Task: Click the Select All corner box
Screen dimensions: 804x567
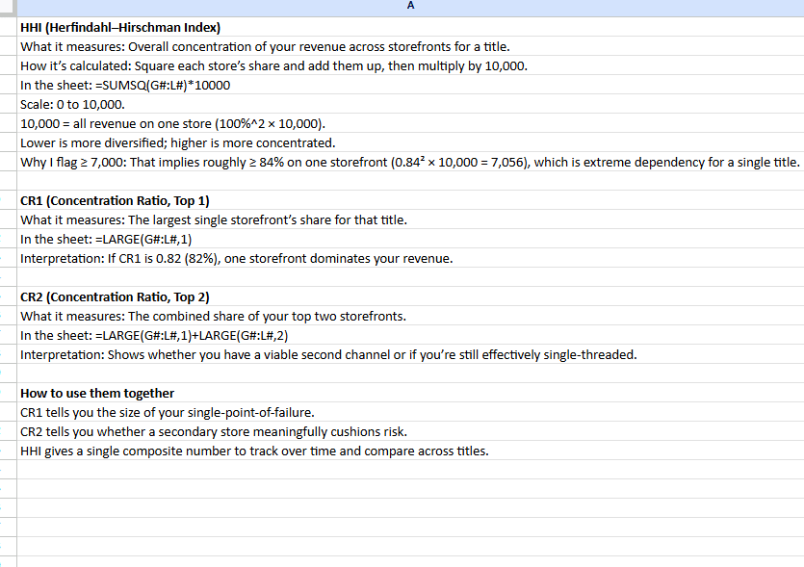Action: pos(9,6)
